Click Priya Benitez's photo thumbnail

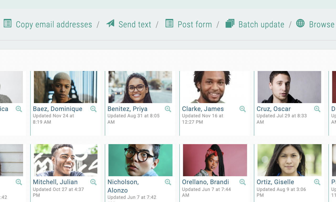coord(140,87)
